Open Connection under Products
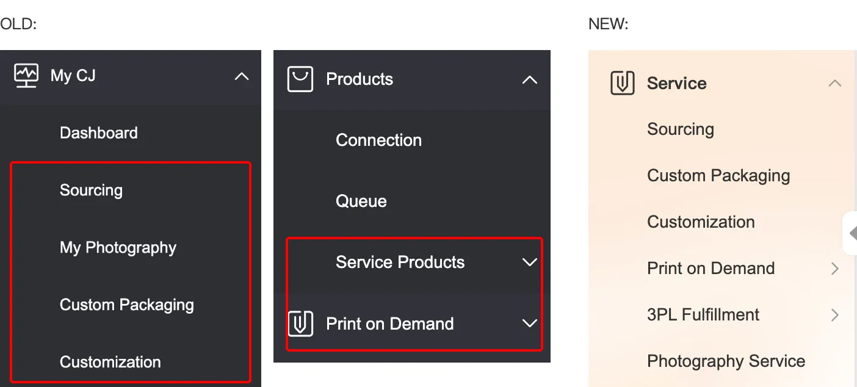Image resolution: width=857 pixels, height=387 pixels. [x=378, y=140]
